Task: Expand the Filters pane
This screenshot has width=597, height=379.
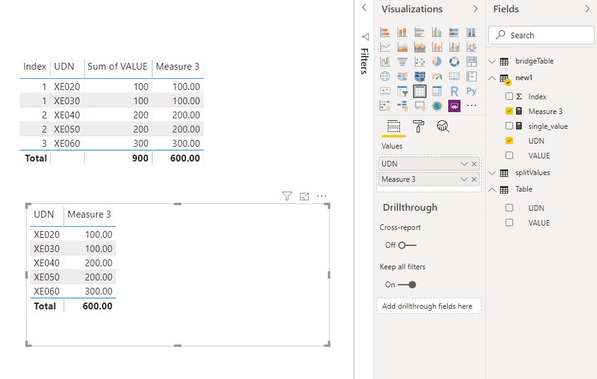Action: [x=364, y=7]
